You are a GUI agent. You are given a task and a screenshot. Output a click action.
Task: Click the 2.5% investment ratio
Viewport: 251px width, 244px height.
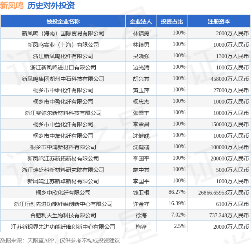point(180,226)
